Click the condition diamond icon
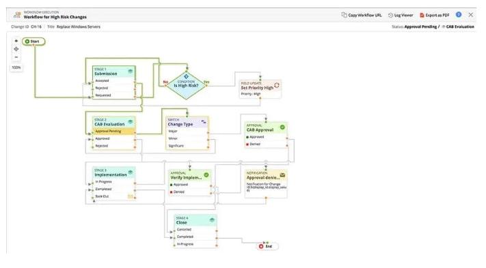486x268 pixels. click(x=187, y=76)
